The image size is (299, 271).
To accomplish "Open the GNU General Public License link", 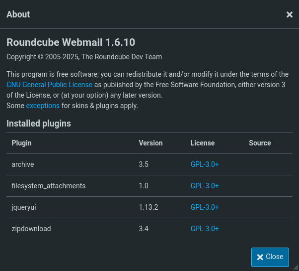I will pos(49,85).
